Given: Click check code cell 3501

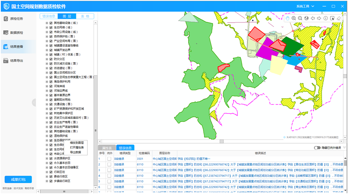Looking at the screenshot, I should point(140,159).
